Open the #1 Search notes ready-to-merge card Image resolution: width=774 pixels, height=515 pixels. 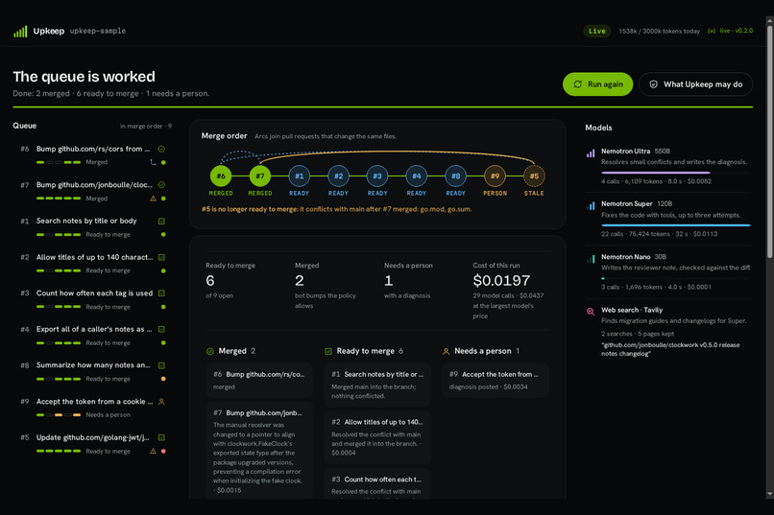[377, 385]
